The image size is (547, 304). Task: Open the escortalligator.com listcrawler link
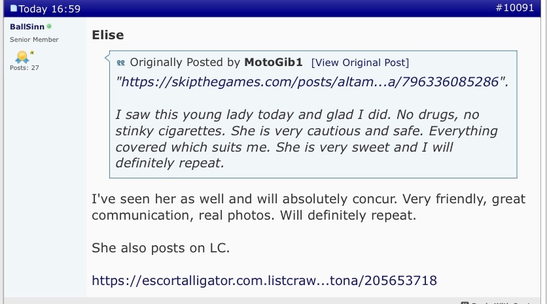point(264,280)
